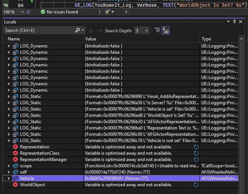Click the UE_LOG code on line 54

point(161,5)
